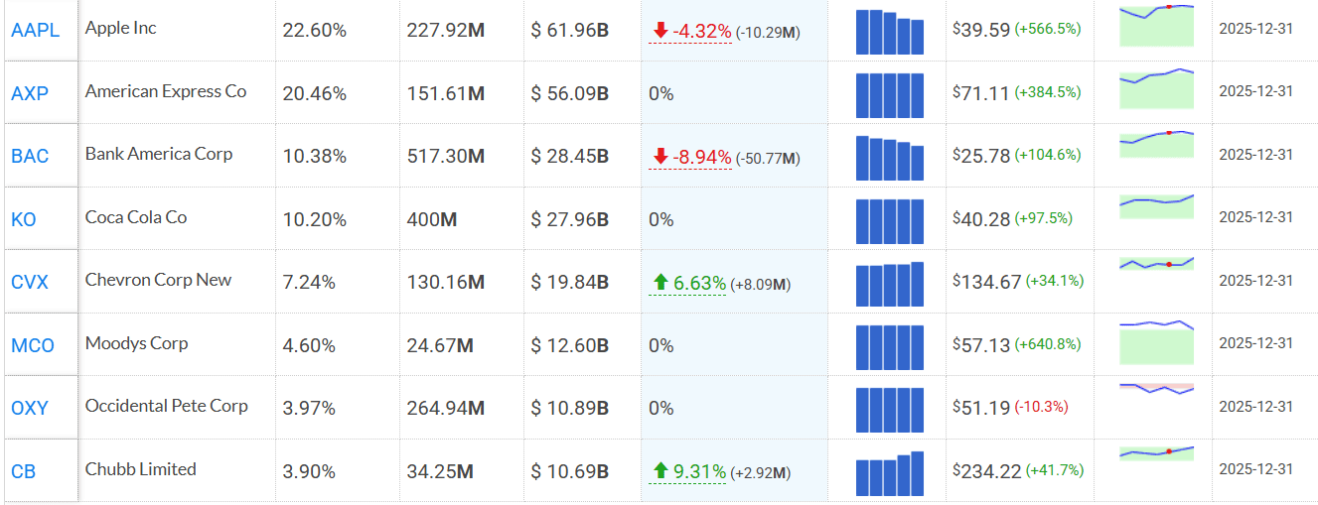Viewport: 1318px width, 505px height.
Task: Open the AAPL ticker link
Action: click(35, 30)
